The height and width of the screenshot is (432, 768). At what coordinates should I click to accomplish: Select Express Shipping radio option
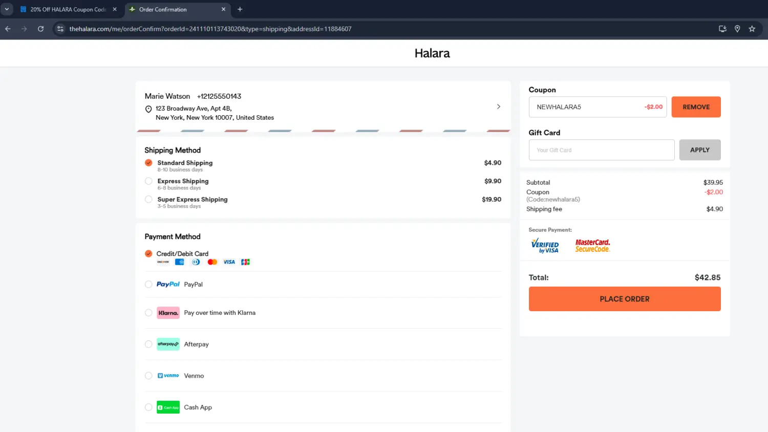[x=148, y=181]
